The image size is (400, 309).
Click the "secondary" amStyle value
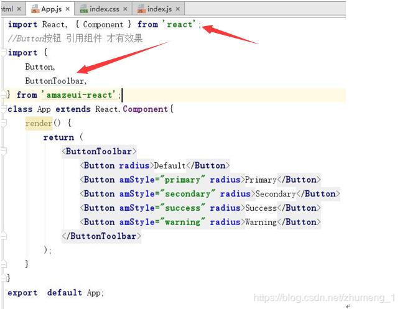(187, 193)
